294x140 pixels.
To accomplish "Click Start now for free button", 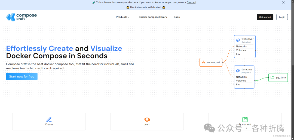I will click(x=22, y=76).
